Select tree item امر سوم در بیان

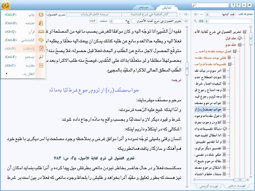(208, 71)
